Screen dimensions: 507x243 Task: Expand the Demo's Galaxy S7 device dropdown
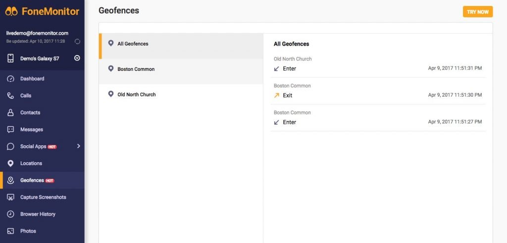pyautogui.click(x=77, y=59)
